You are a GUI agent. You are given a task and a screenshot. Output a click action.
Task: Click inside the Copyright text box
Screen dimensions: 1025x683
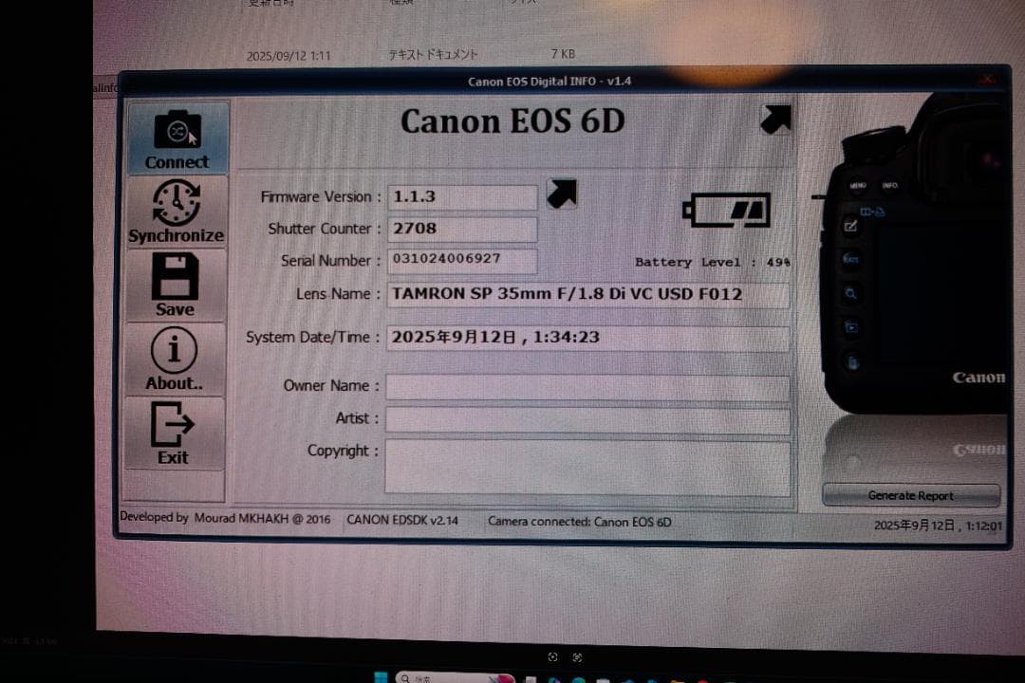[587, 467]
